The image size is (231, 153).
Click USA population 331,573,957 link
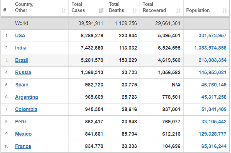point(213,35)
